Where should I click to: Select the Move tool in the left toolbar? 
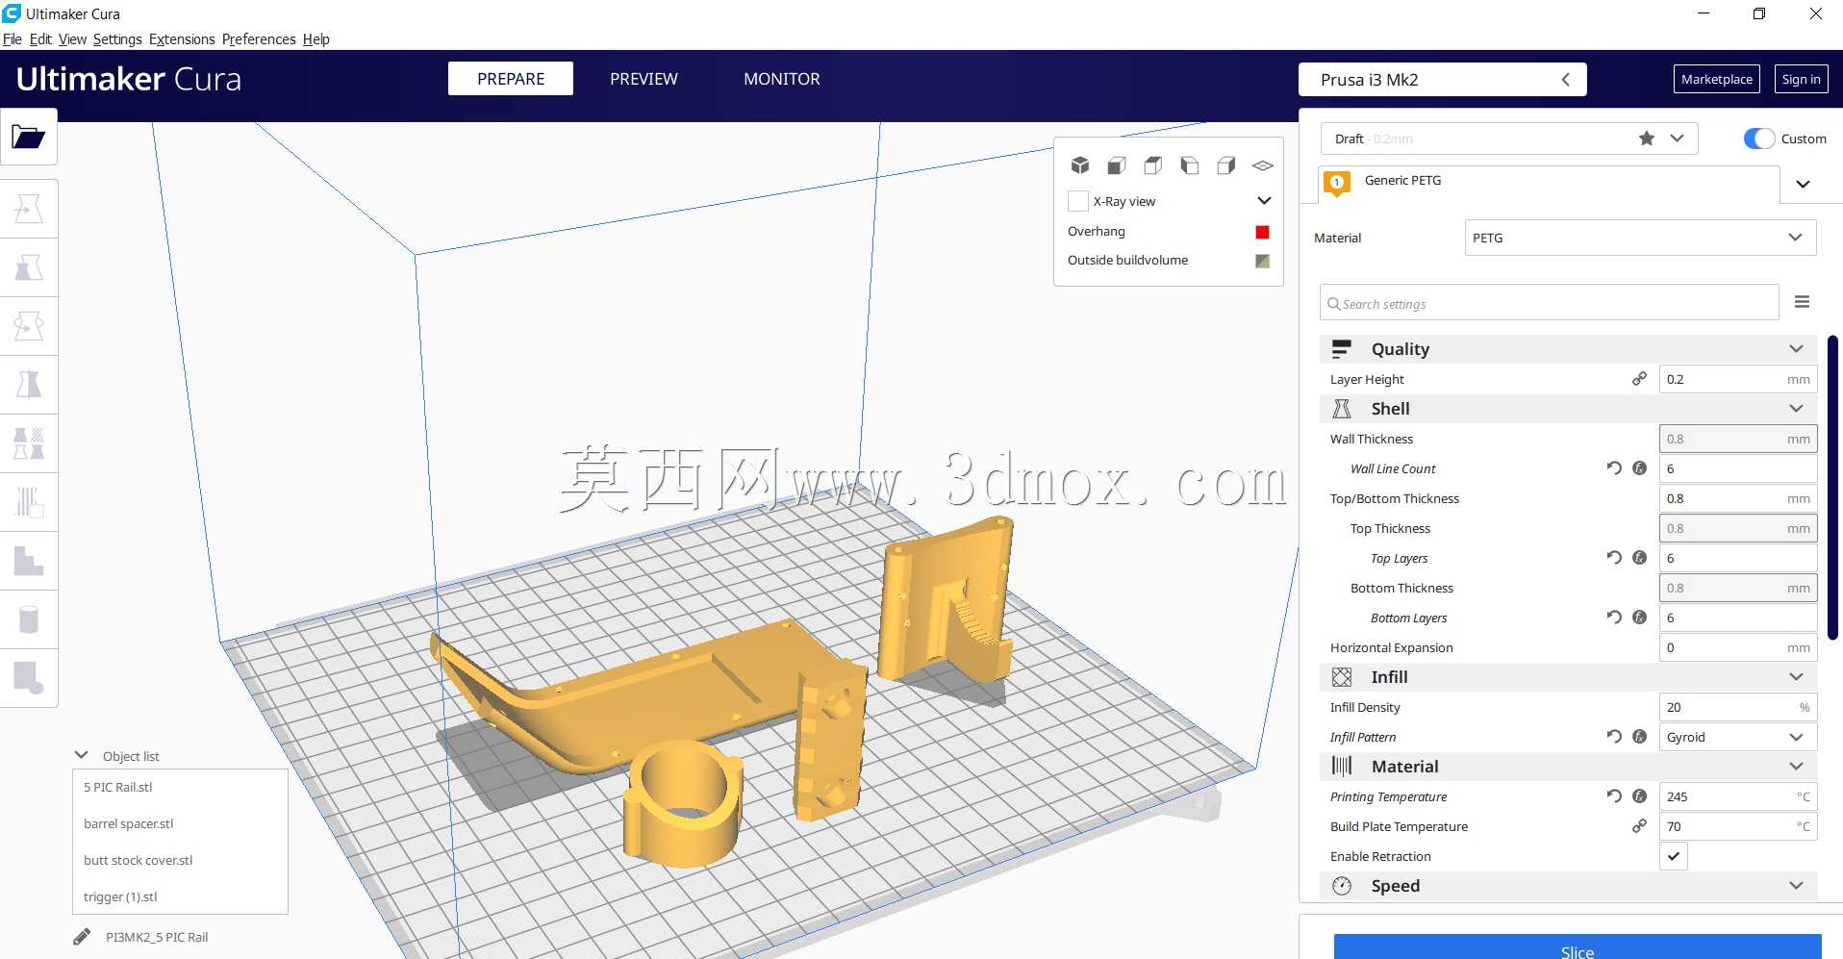(x=29, y=209)
